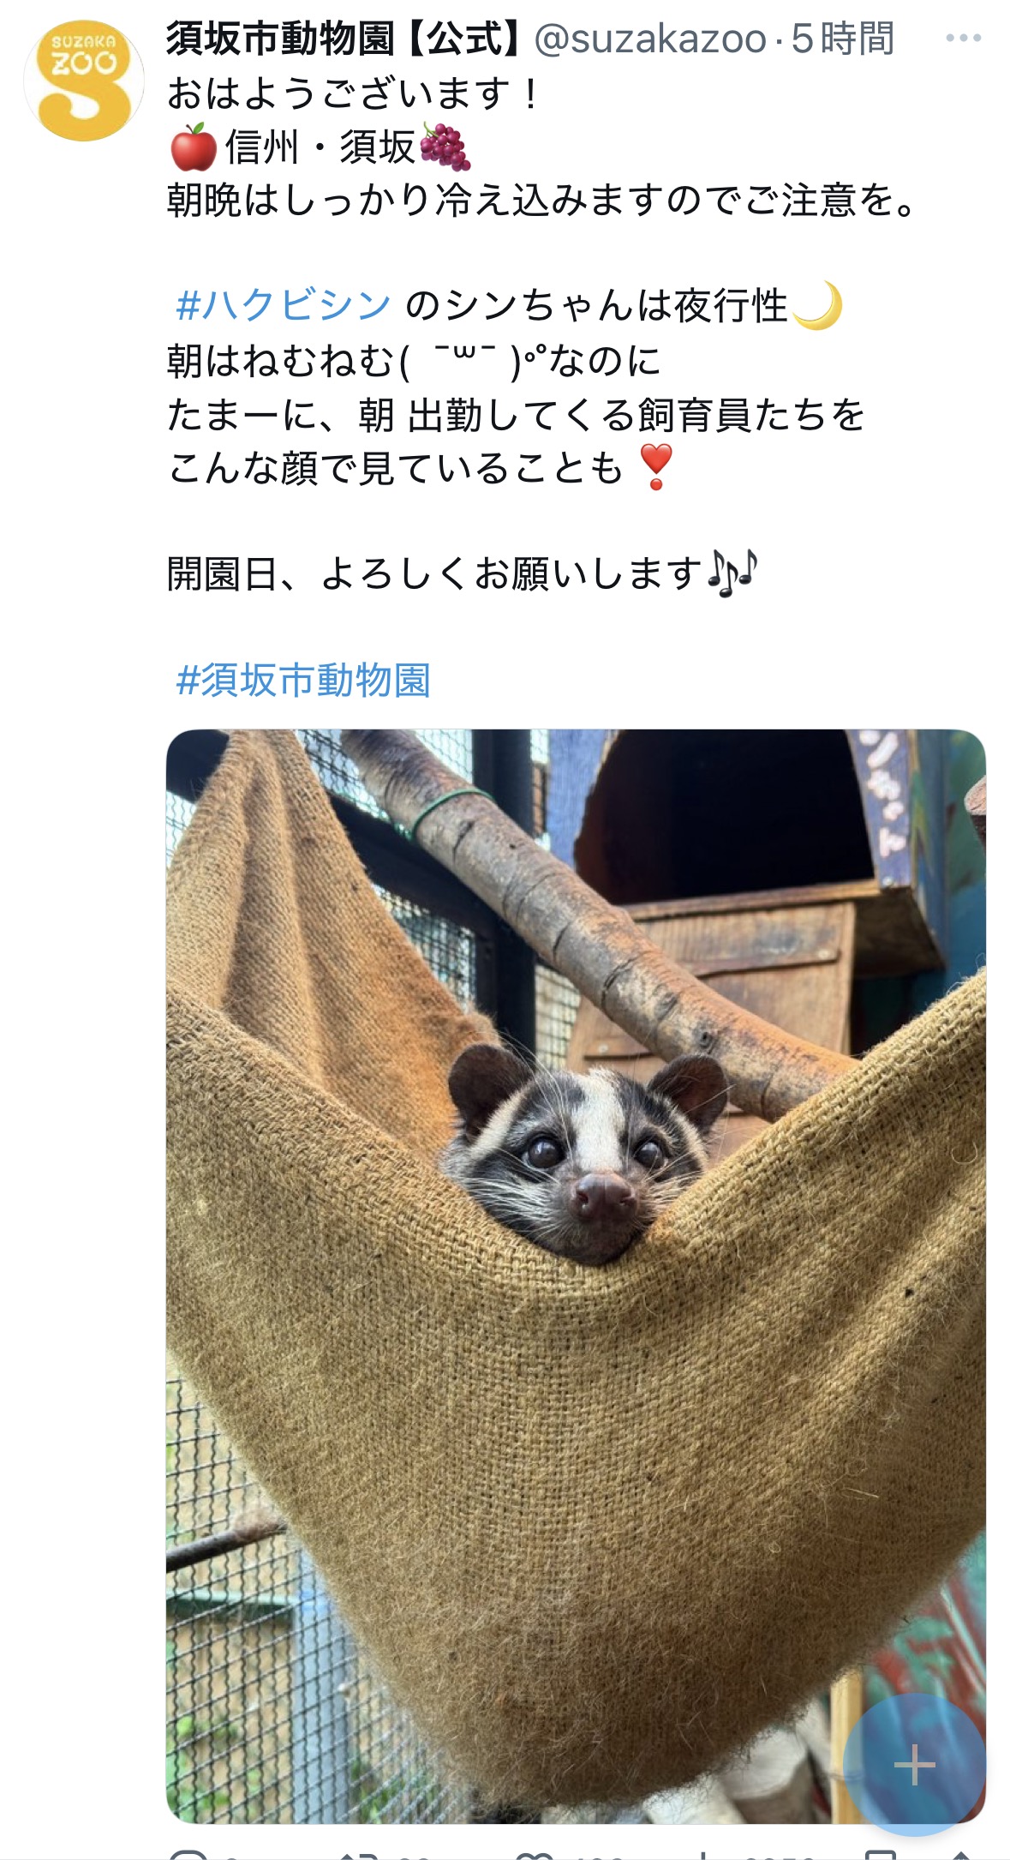1010x1860 pixels.
Task: Open the civet hammock photo
Action: click(x=576, y=1276)
